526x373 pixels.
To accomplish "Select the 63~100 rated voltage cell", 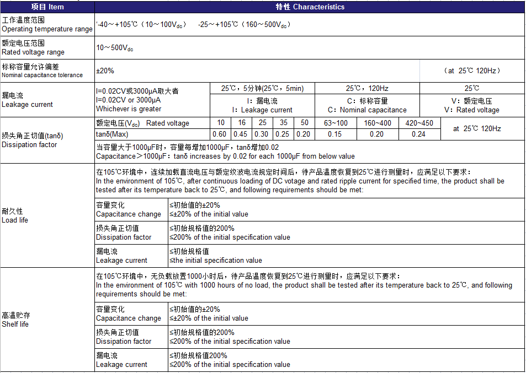I will (x=336, y=123).
